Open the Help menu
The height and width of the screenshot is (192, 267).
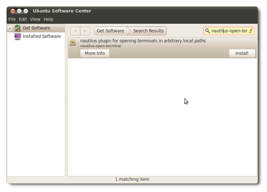[48, 19]
